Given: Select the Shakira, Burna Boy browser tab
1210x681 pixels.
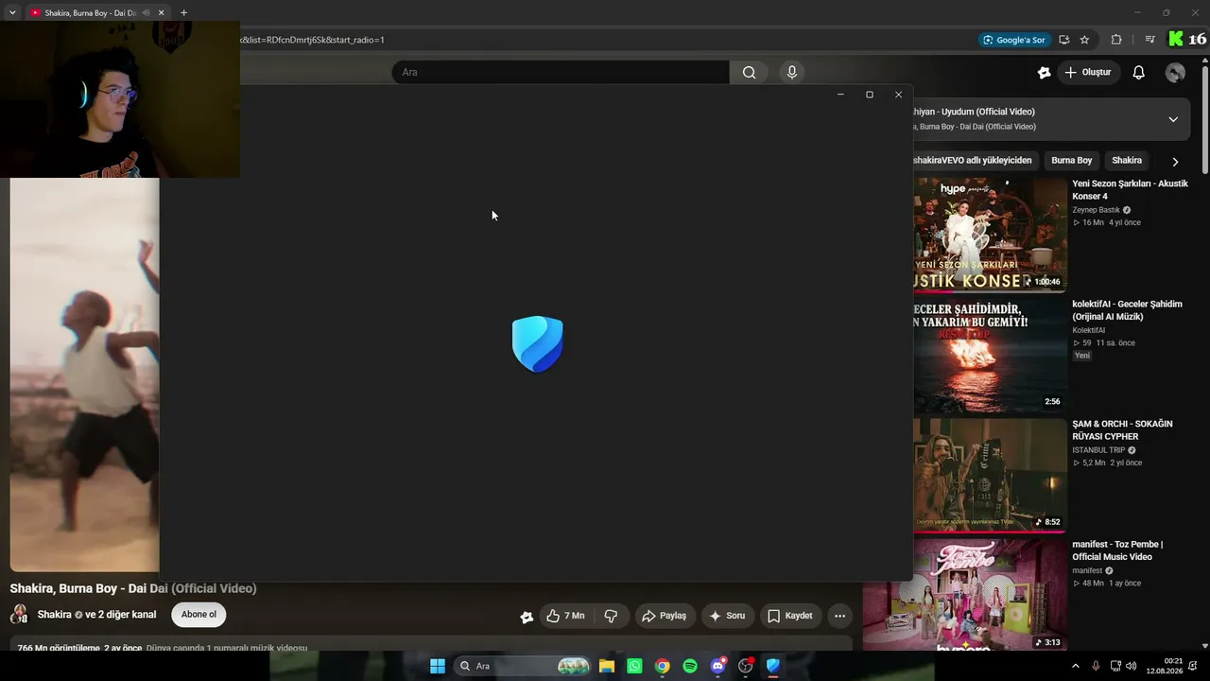Looking at the screenshot, I should coord(90,13).
